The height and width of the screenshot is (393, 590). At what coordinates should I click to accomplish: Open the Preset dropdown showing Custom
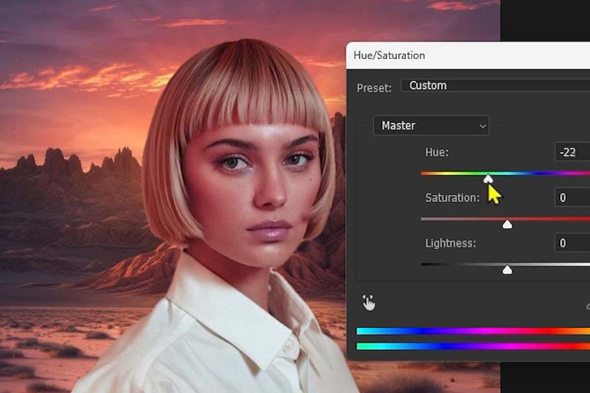tap(495, 85)
